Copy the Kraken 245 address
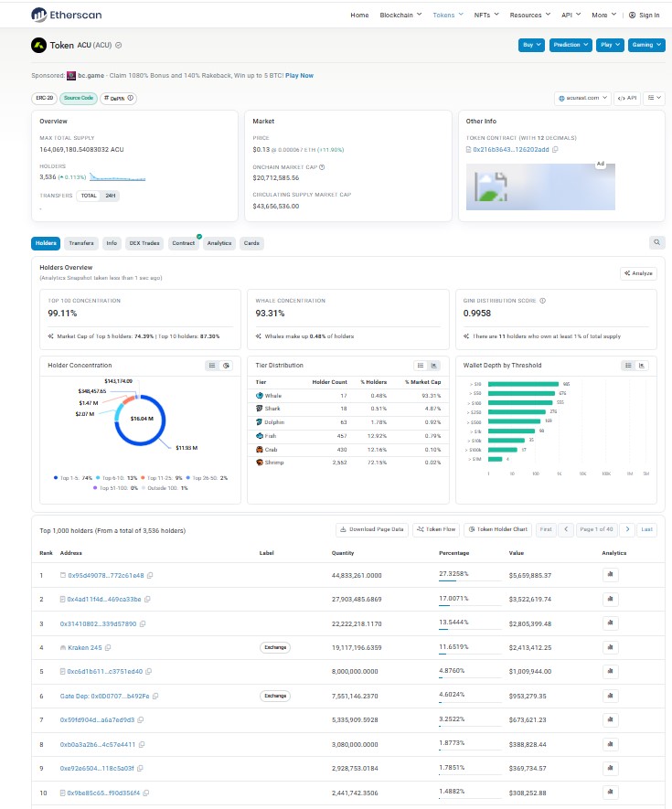The height and width of the screenshot is (809, 672). pyautogui.click(x=108, y=647)
